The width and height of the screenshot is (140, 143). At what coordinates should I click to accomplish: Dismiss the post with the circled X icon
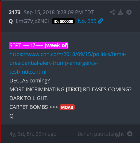point(130,134)
